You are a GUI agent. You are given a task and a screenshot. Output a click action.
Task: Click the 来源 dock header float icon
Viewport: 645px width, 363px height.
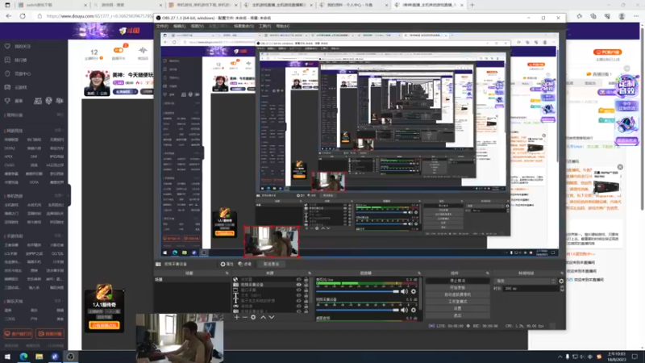coord(310,273)
